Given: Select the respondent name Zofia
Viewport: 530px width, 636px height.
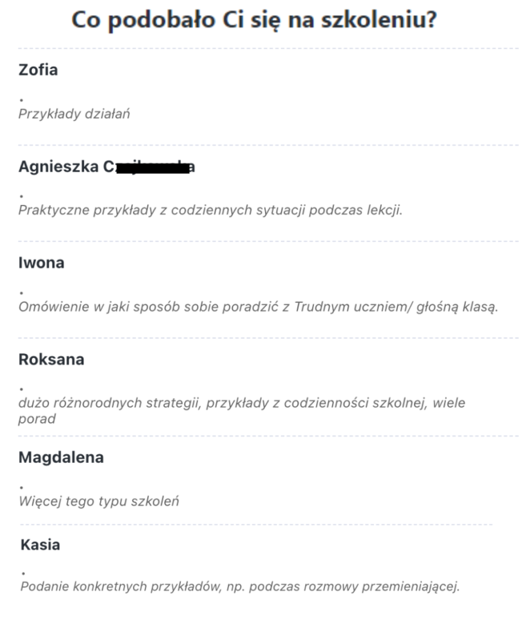Looking at the screenshot, I should pos(38,70).
